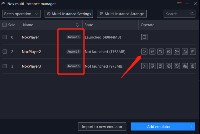Open the hamburger menu in title bar
Image resolution: width=200 pixels, height=134 pixels.
point(179,4)
